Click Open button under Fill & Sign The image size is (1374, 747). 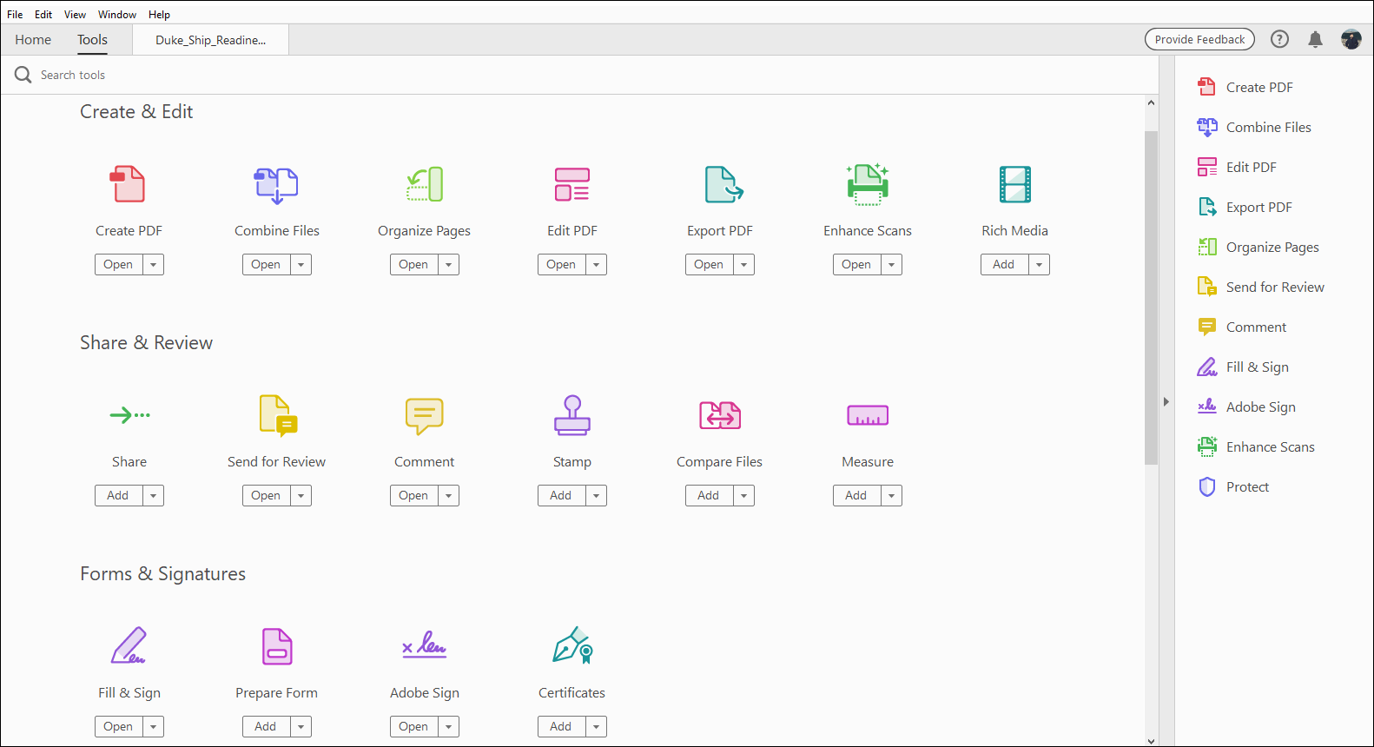coord(118,727)
